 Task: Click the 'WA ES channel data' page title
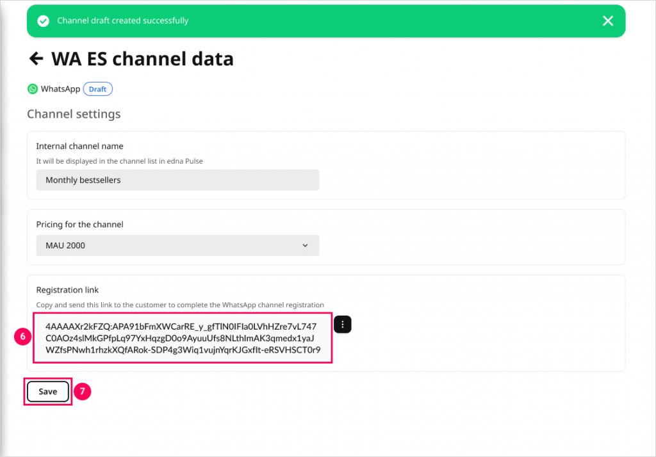pyautogui.click(x=142, y=59)
